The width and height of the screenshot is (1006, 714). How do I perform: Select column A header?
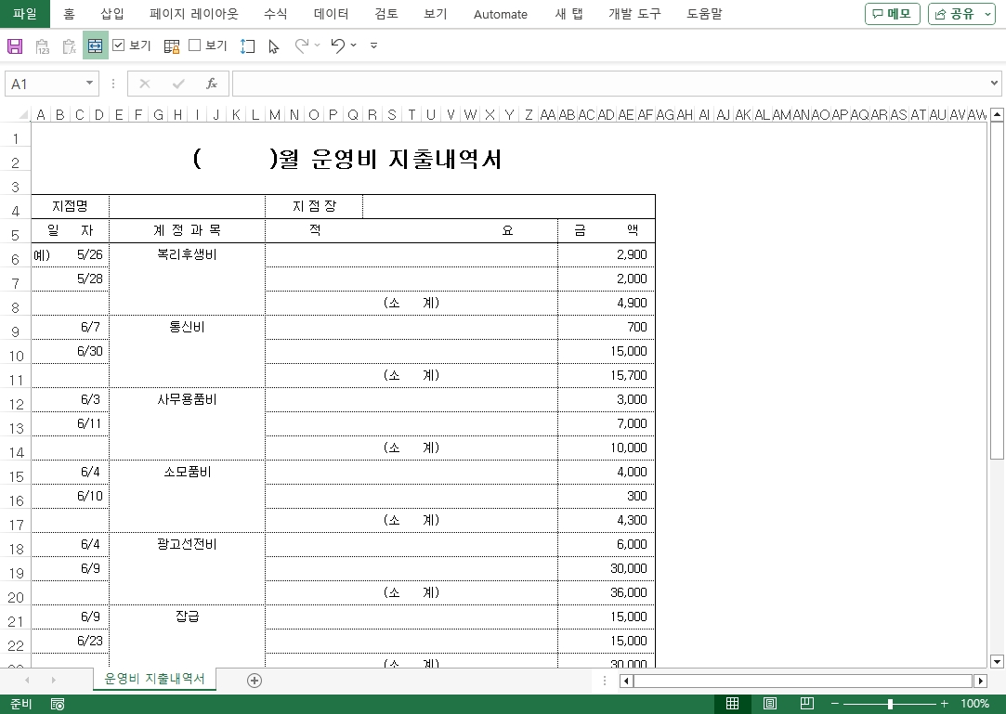[x=41, y=115]
